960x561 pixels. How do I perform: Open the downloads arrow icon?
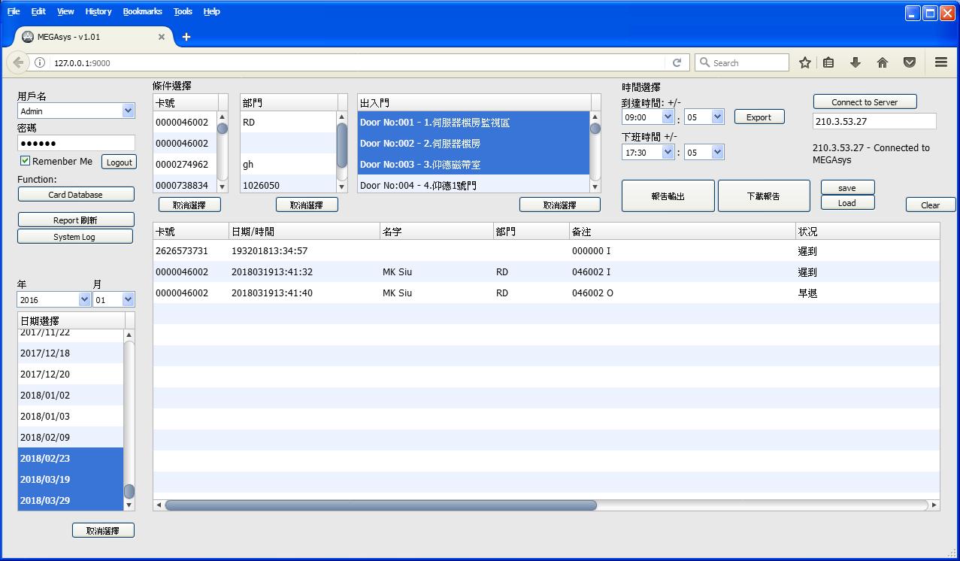[x=856, y=63]
